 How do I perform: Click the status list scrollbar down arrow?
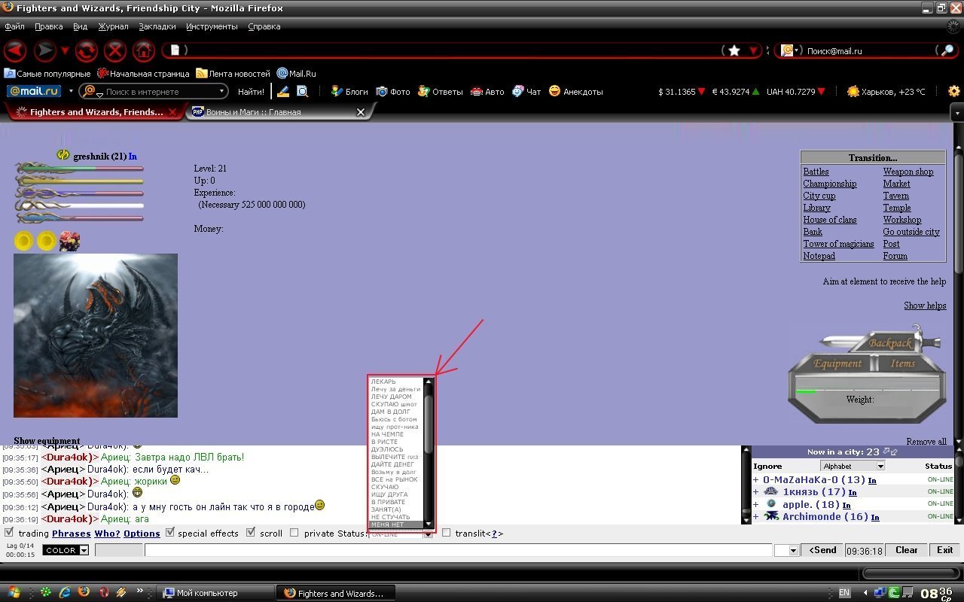429,524
